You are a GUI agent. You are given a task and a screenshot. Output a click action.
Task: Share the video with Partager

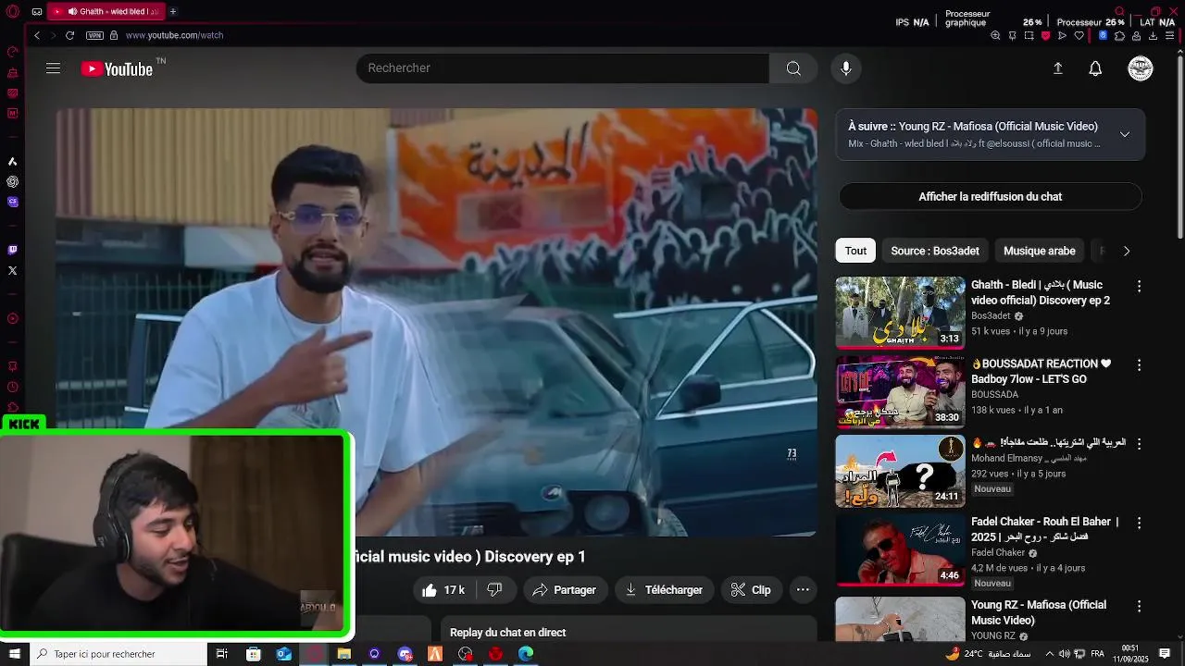[x=565, y=590]
